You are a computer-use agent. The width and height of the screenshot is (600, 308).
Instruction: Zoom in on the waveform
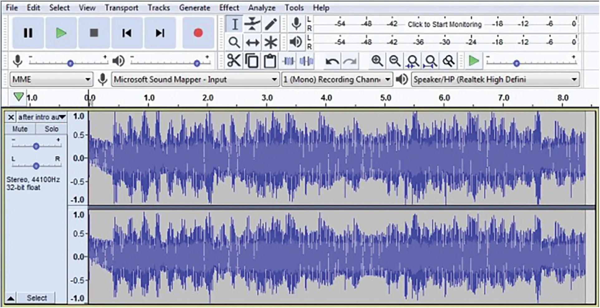point(377,61)
